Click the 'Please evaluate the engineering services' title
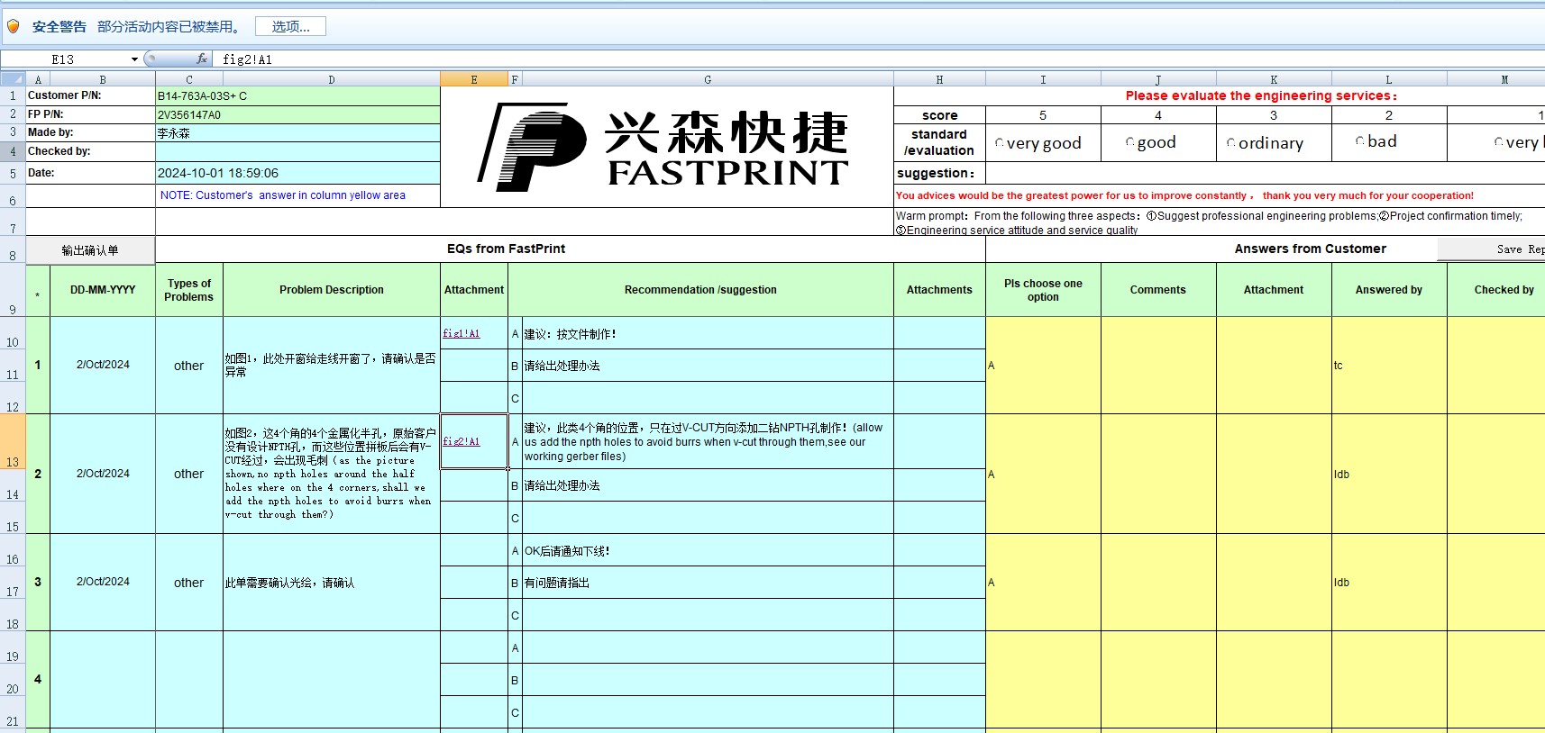The width and height of the screenshot is (1545, 733). click(1261, 95)
